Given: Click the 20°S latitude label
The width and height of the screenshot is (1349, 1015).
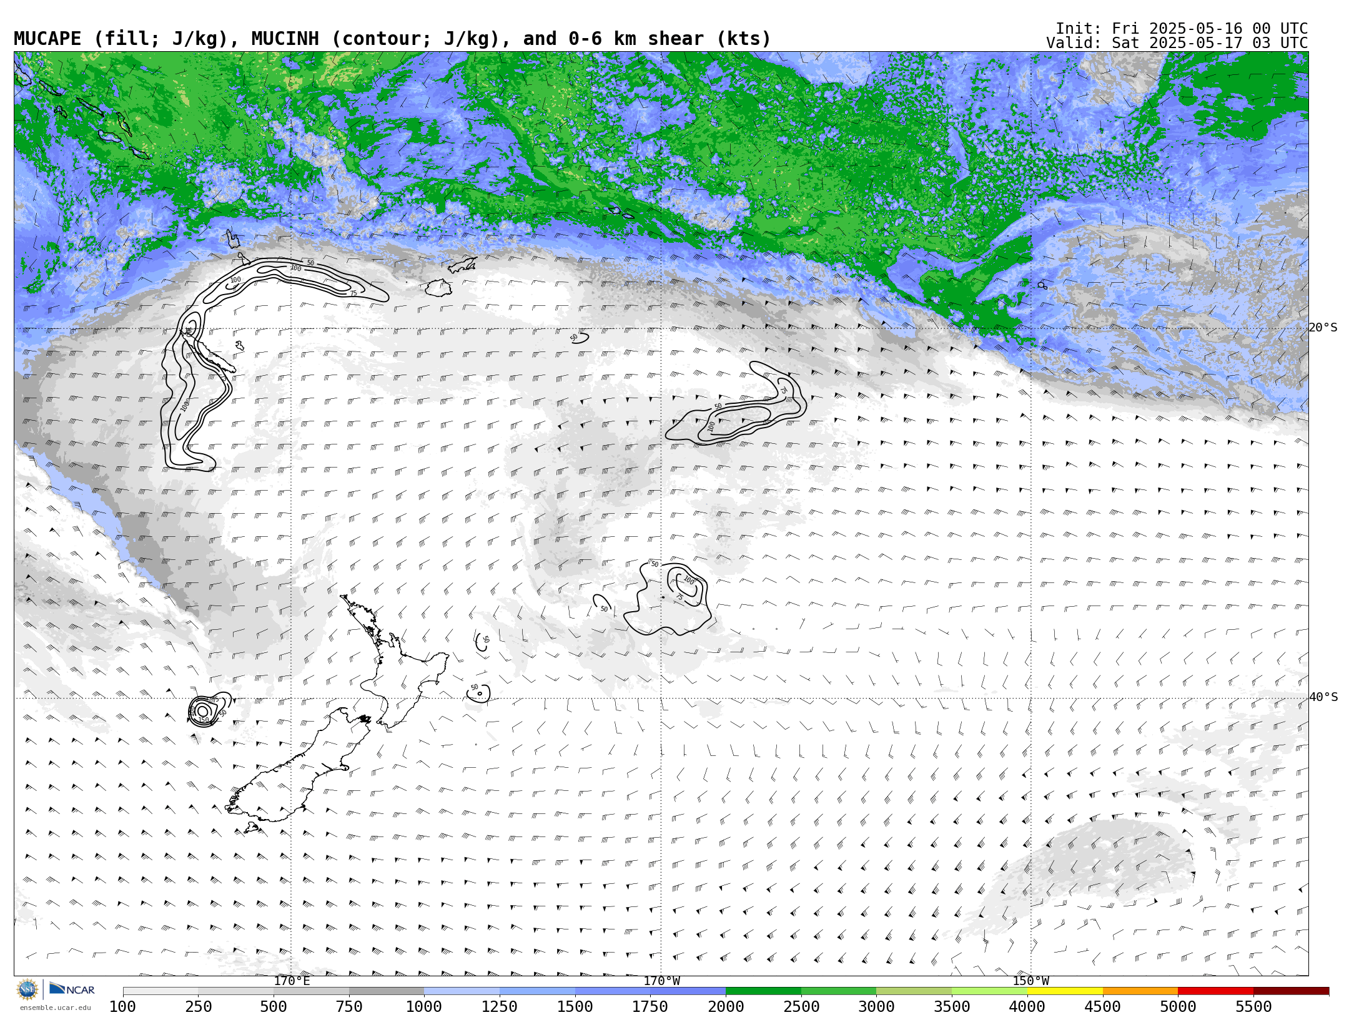Looking at the screenshot, I should coord(1323,328).
